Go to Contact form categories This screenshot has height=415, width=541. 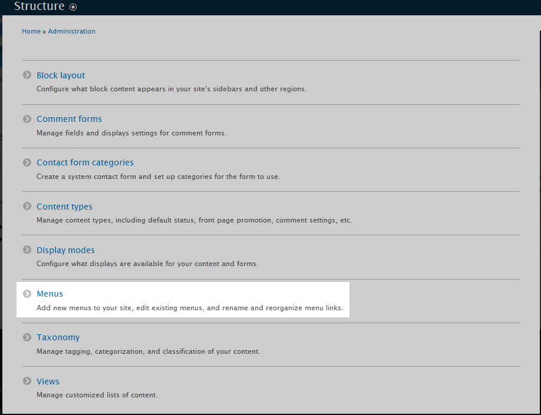tap(85, 162)
